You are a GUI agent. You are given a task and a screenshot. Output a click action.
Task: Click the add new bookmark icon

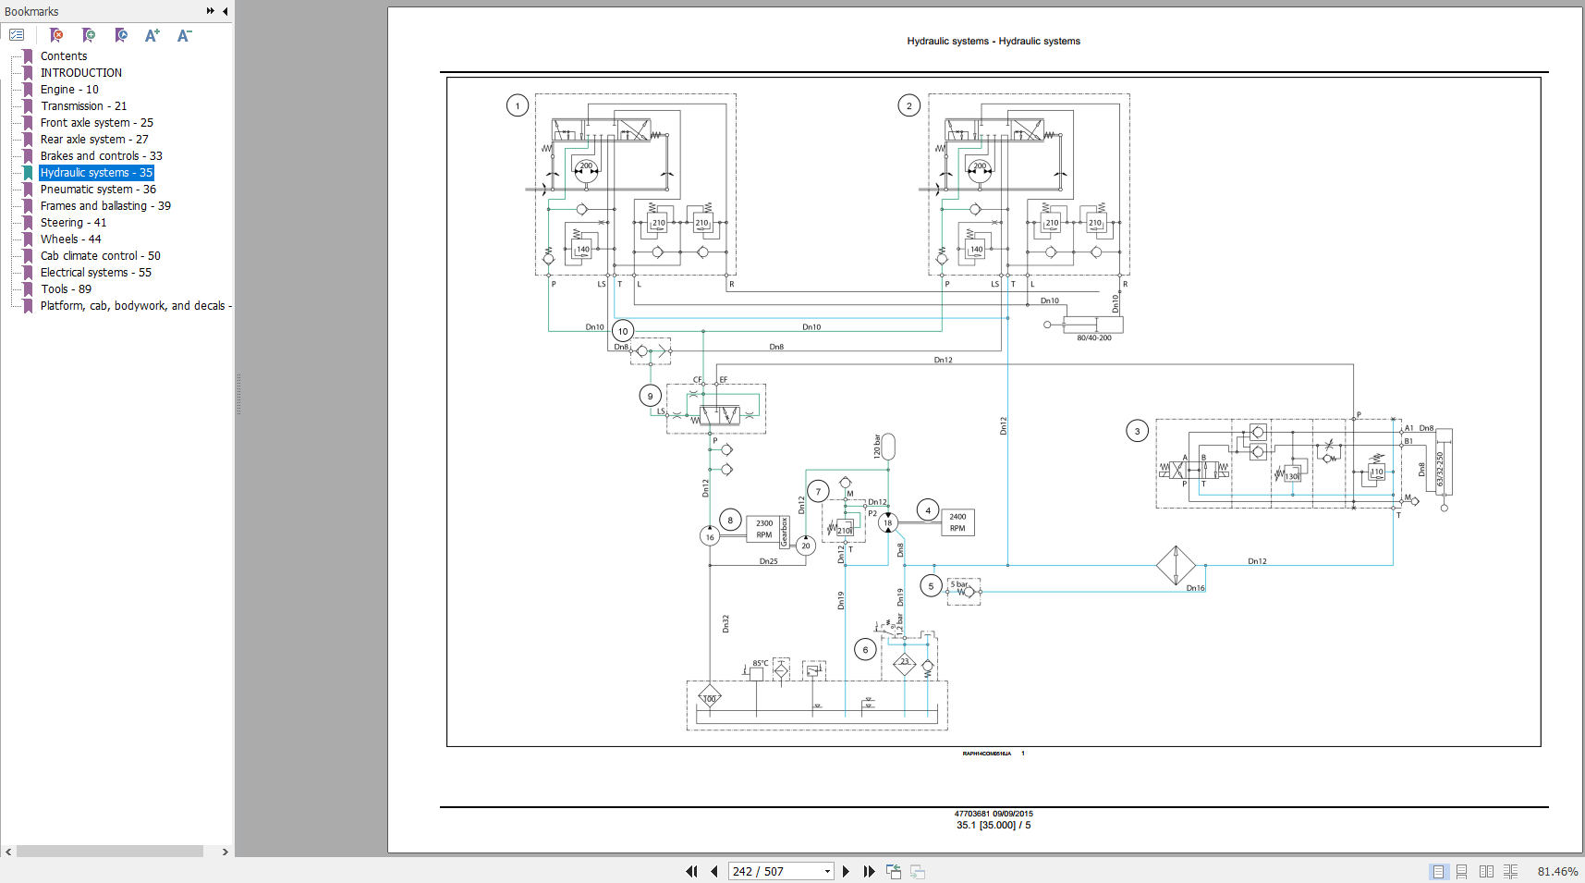[x=89, y=35]
